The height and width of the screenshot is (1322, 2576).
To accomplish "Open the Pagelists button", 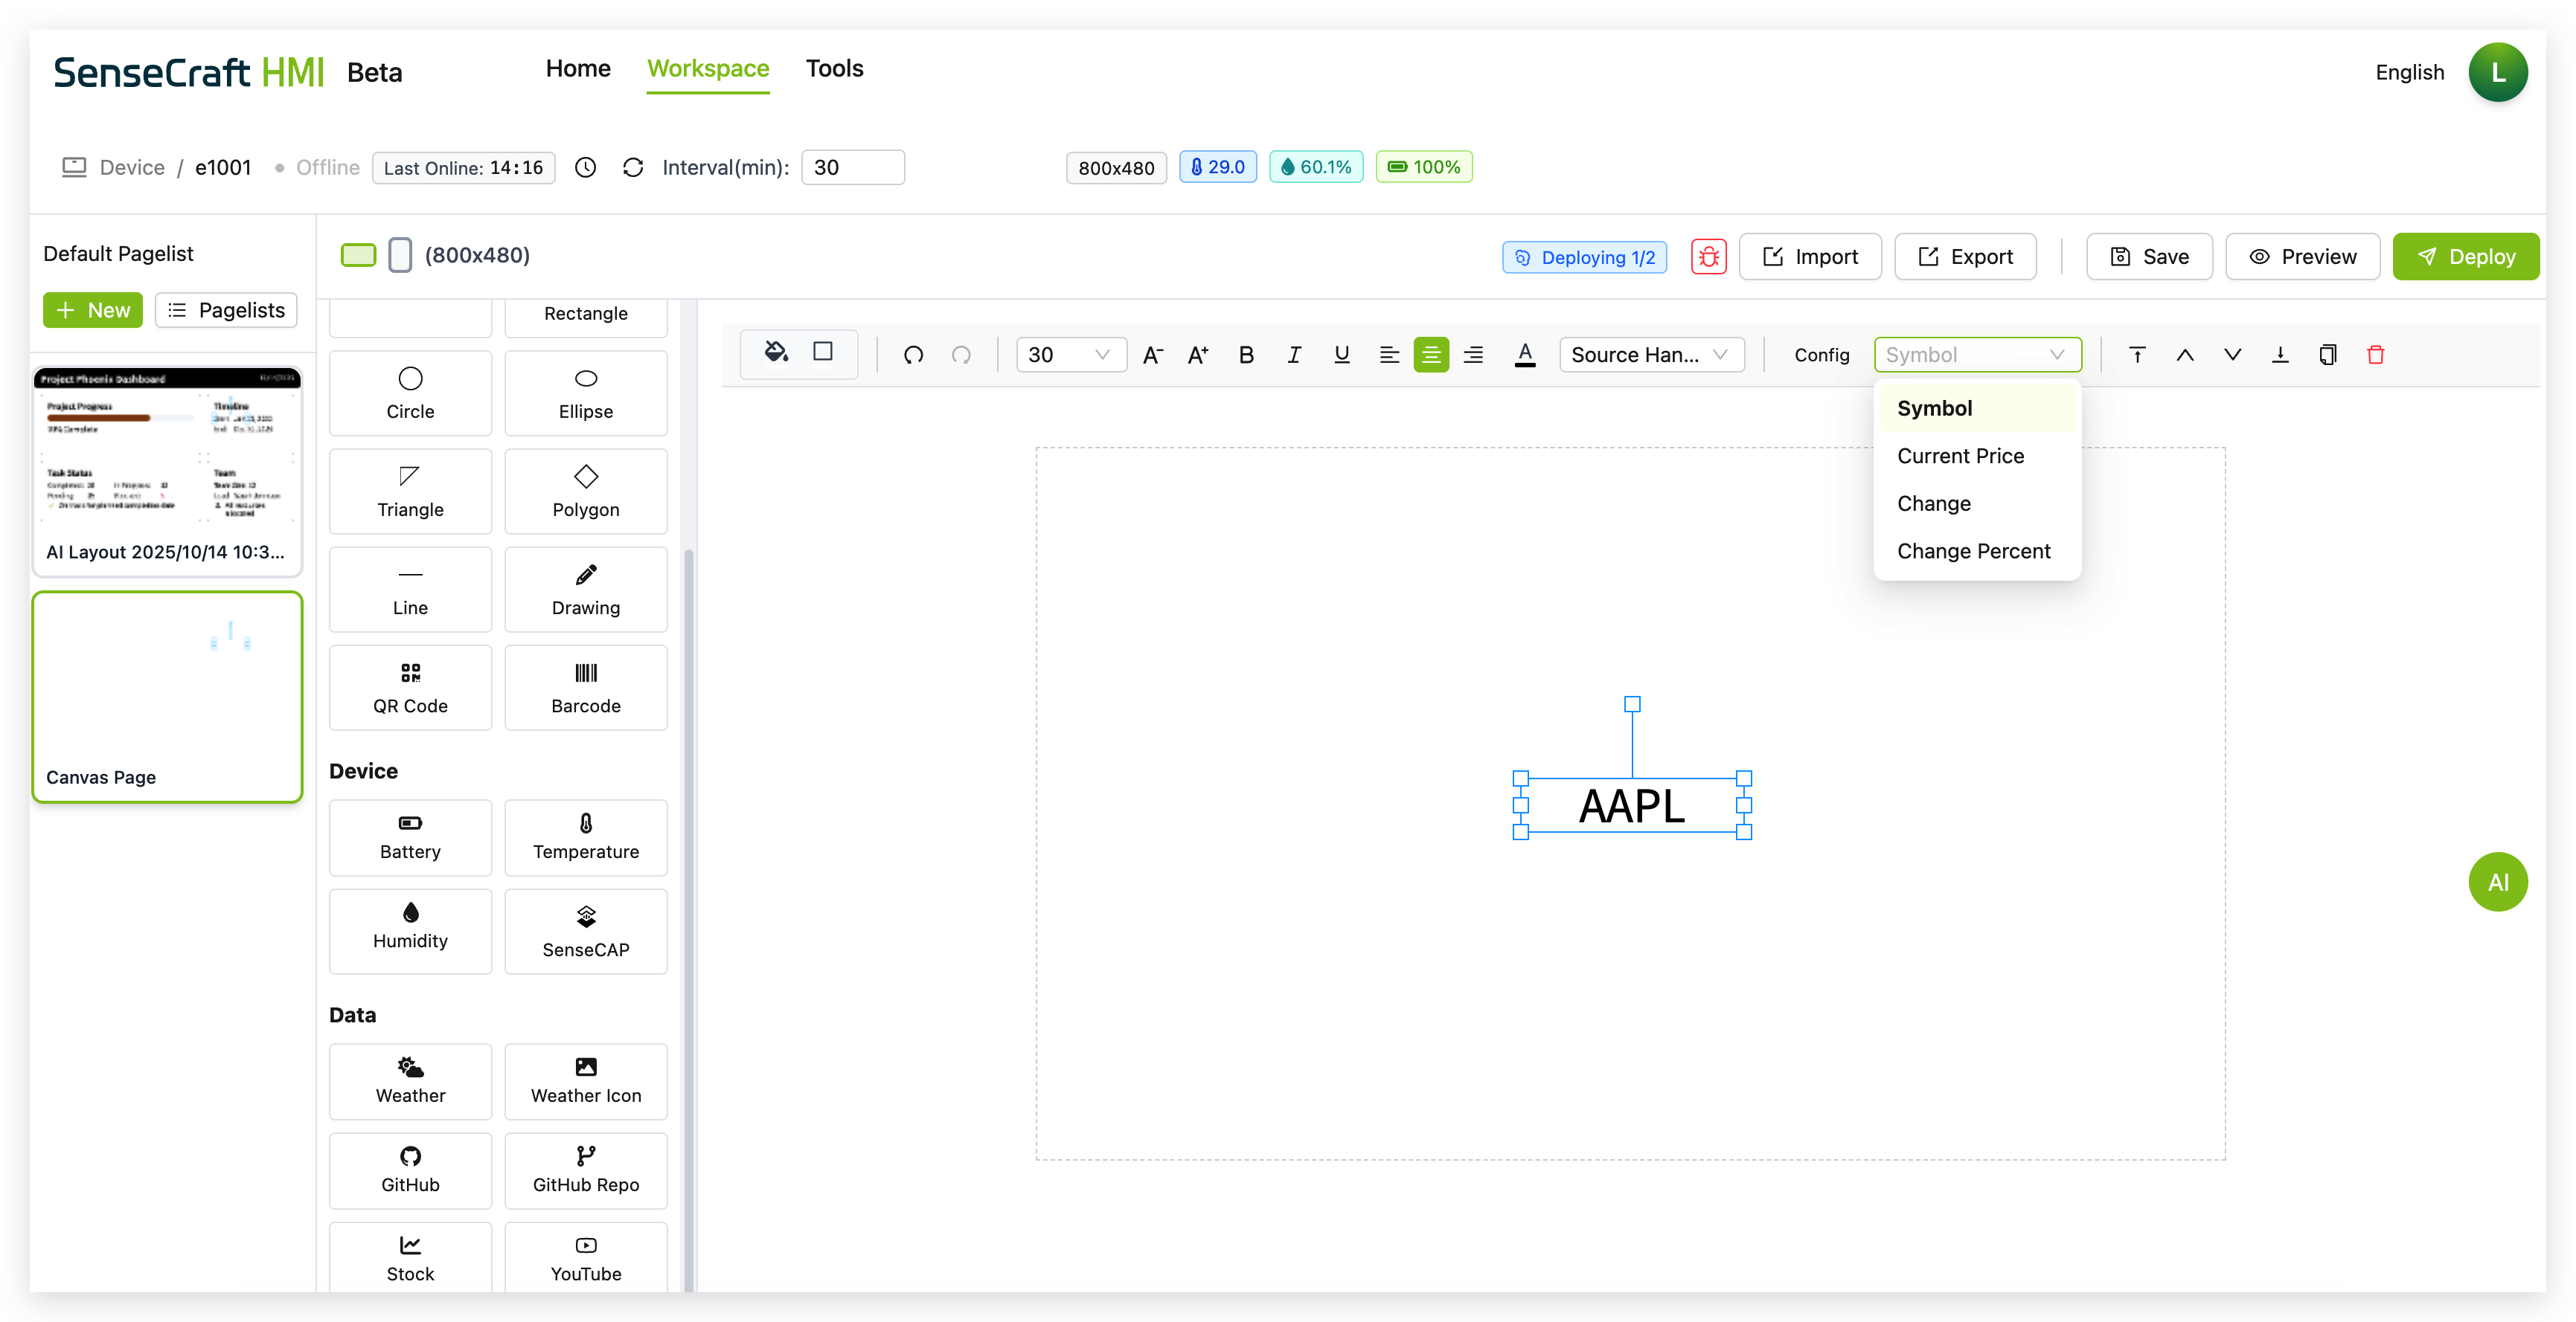I will (226, 310).
